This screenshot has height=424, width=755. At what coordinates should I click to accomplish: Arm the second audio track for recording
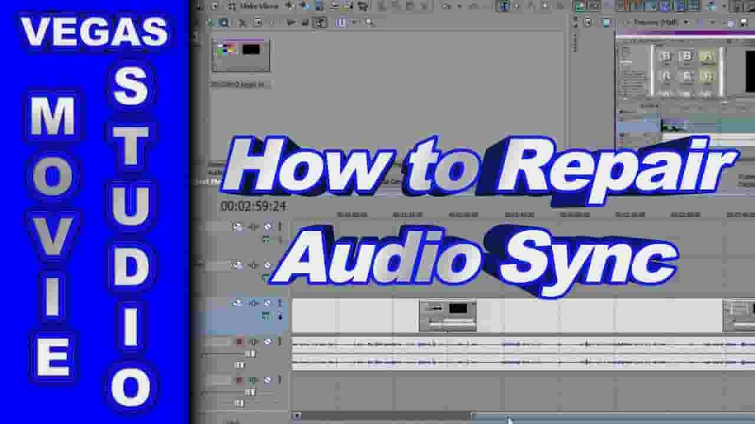[239, 380]
